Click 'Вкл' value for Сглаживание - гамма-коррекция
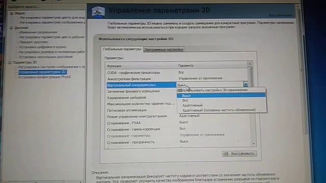326x183 pixels. (182, 129)
